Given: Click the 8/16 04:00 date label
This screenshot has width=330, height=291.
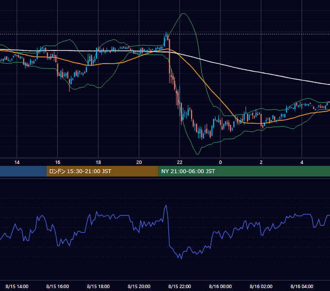Looking at the screenshot, I should [302, 286].
